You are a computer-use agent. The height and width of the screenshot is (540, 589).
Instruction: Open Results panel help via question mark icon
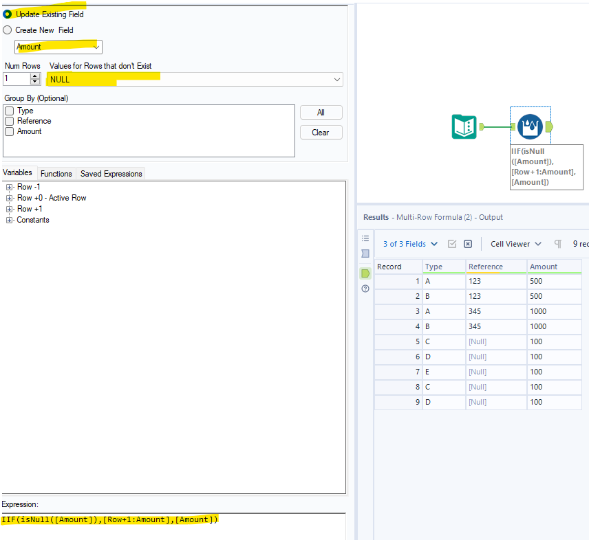tap(365, 289)
